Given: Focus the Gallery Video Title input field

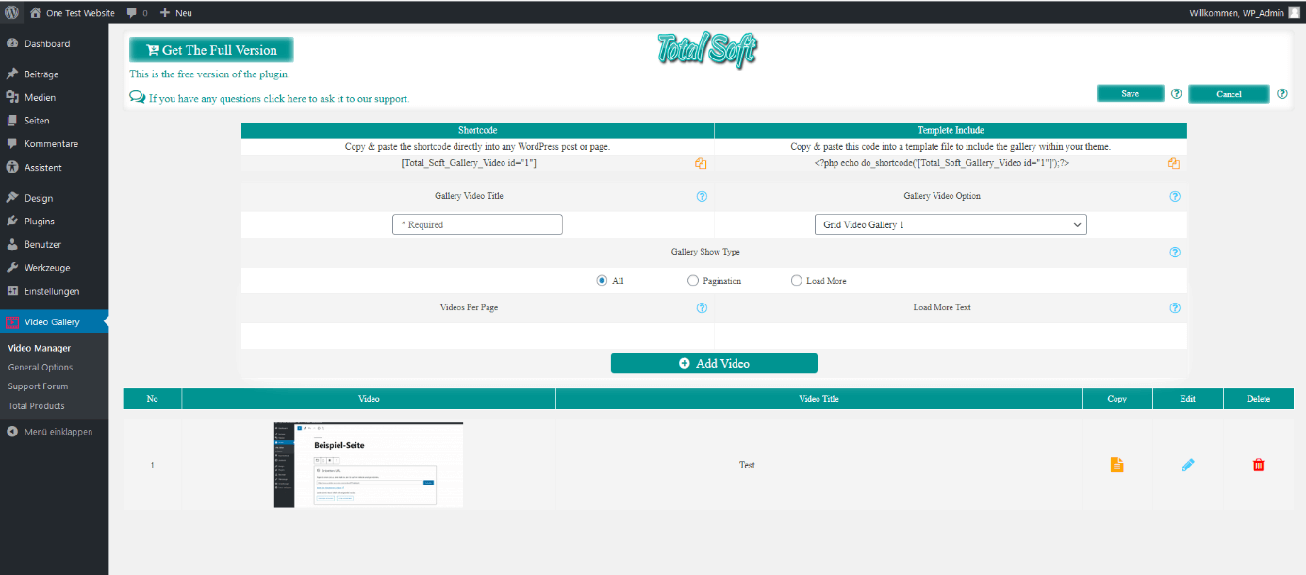Looking at the screenshot, I should pos(477,224).
